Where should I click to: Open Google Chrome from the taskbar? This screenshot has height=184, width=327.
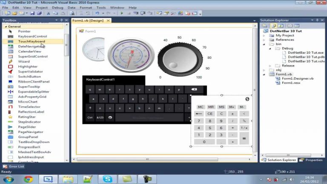[29, 179]
